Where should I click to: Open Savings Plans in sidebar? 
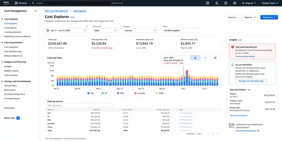(x=10, y=86)
